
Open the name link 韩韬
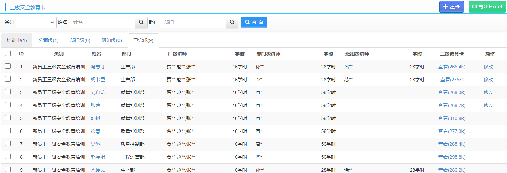(x=95, y=118)
